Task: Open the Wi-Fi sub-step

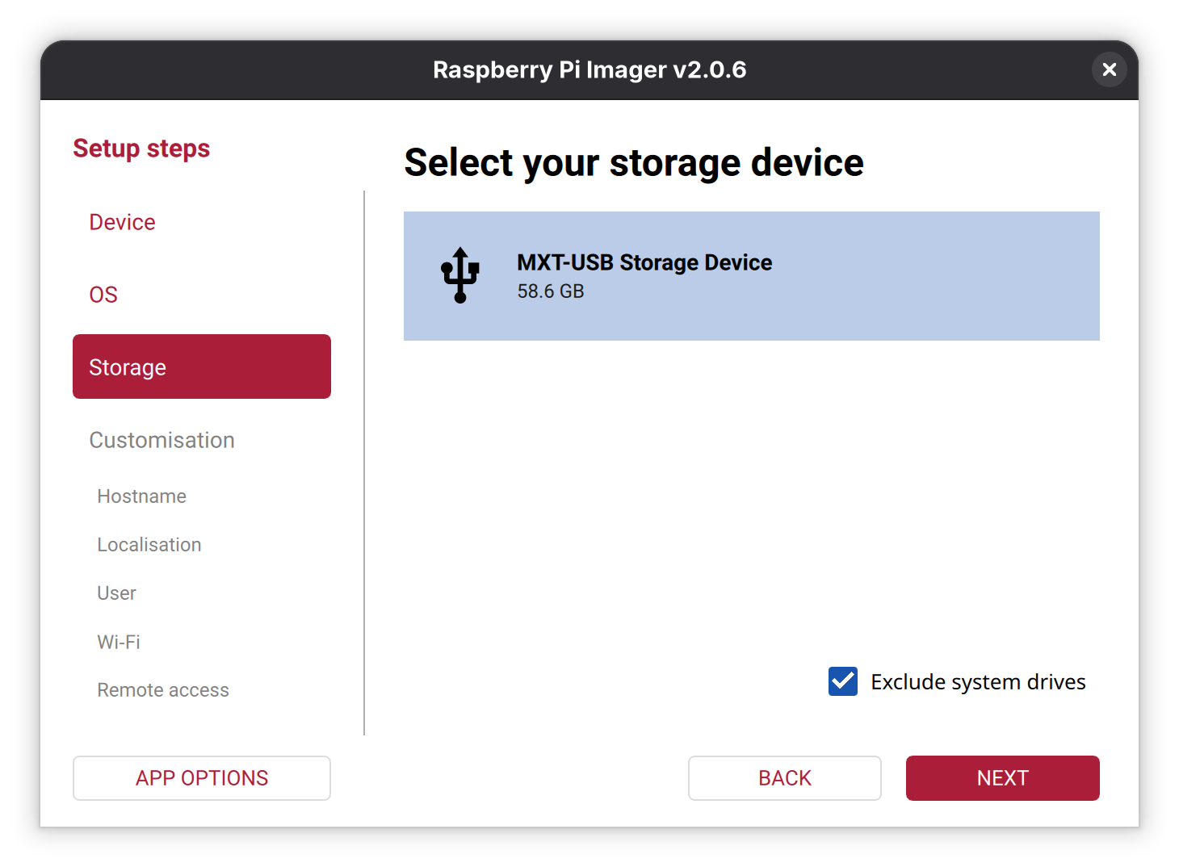Action: point(119,642)
